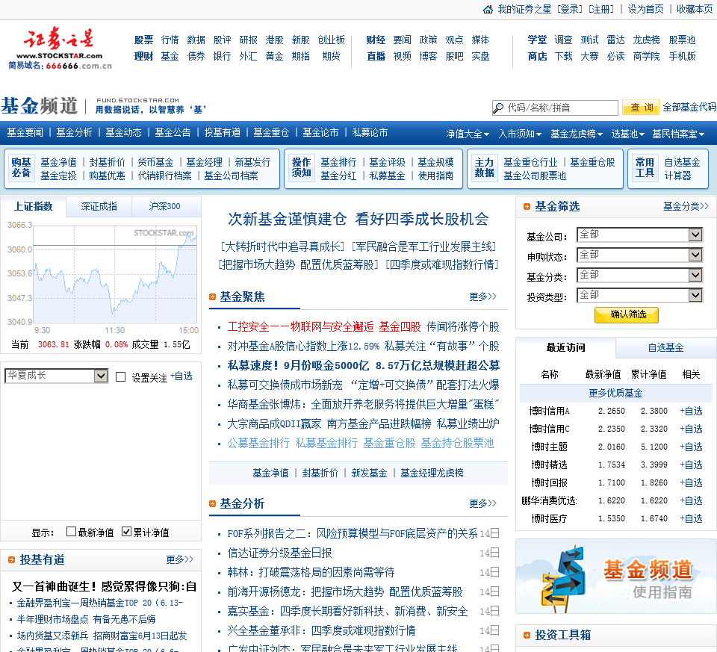Open 基金净值 in the 购基必备 box
This screenshot has height=652, width=717.
pyautogui.click(x=58, y=162)
